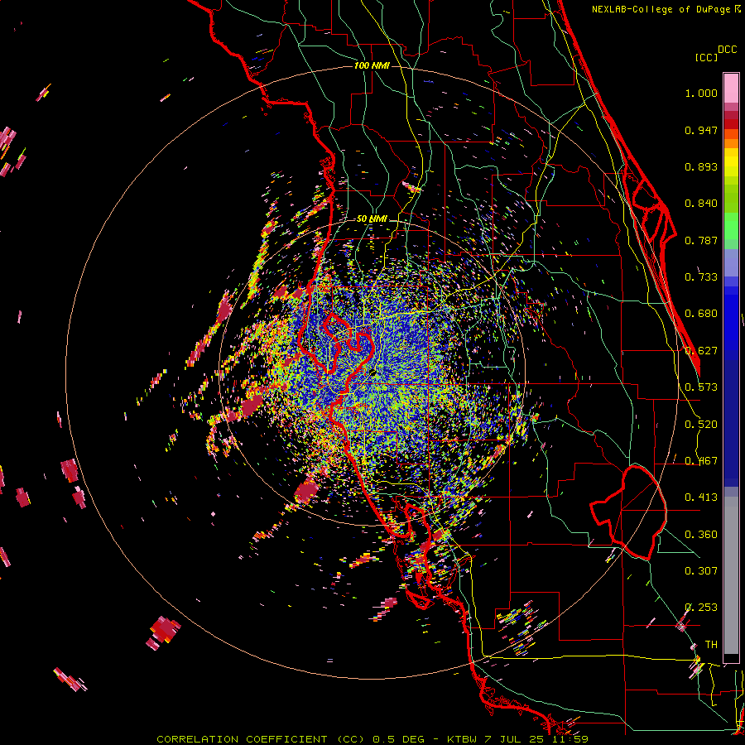Click the [CC] legend heading
This screenshot has height=745, width=745.
[x=706, y=57]
